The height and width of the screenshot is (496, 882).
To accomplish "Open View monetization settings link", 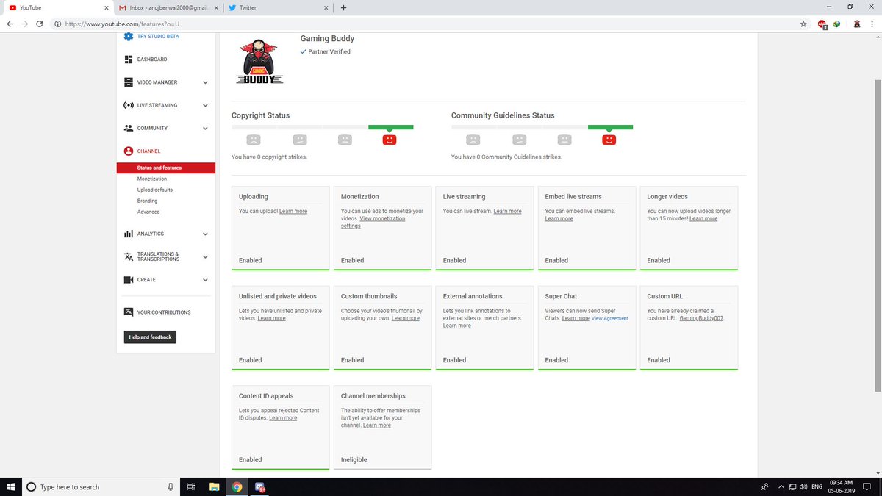I will 373,222.
